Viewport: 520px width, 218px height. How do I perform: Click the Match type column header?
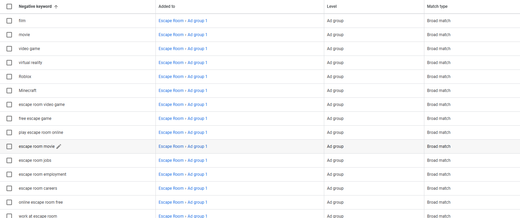[437, 6]
